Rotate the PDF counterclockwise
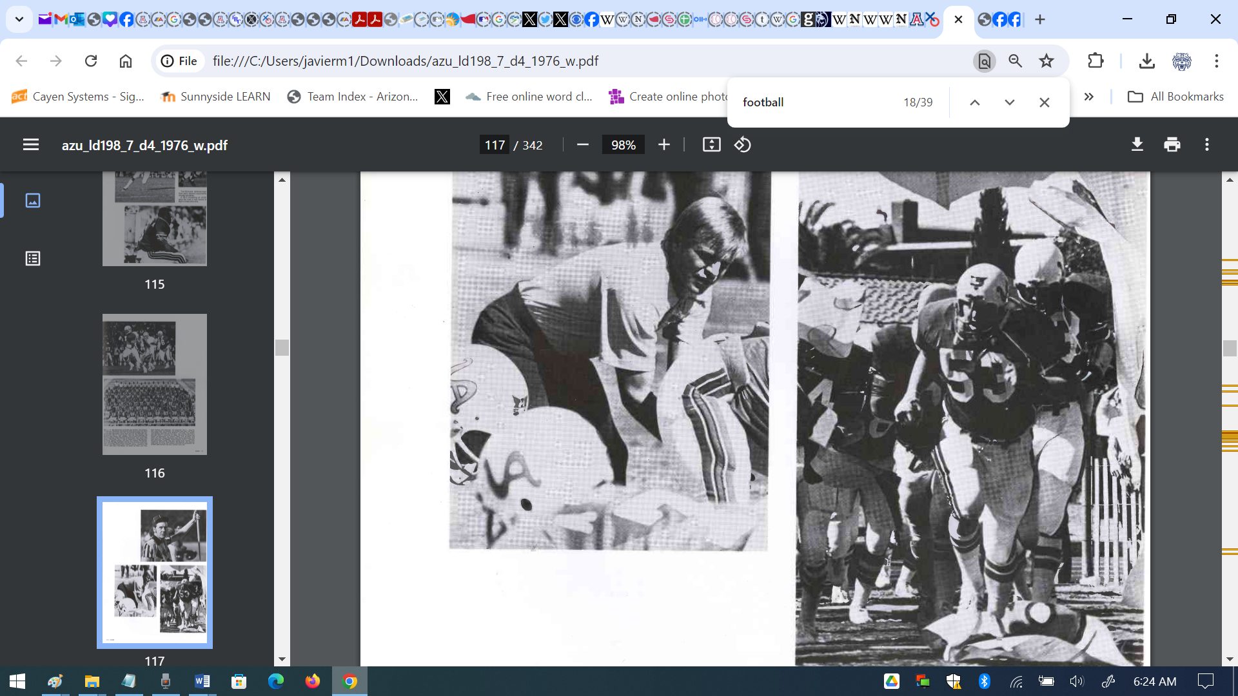The height and width of the screenshot is (696, 1238). pyautogui.click(x=742, y=145)
